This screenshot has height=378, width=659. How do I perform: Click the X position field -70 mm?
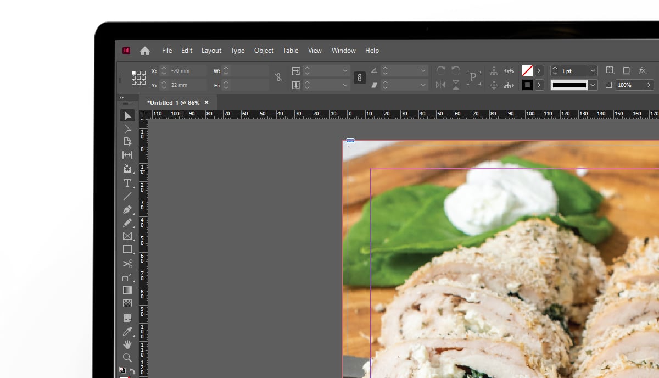(187, 71)
